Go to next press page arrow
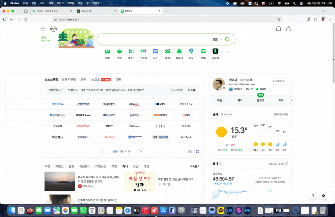The width and height of the screenshot is (335, 217). pos(141,152)
